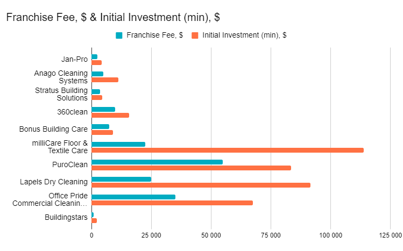Select the PuroClean teal franchise fee bar
403x251 pixels.
point(157,162)
